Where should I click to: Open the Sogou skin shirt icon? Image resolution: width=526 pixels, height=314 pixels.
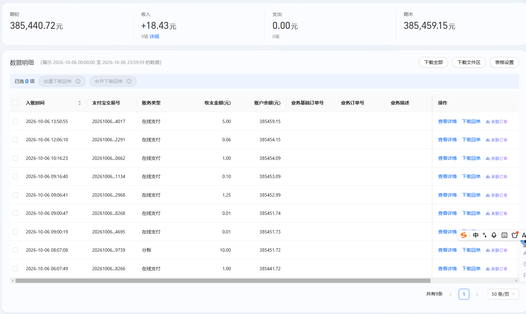click(x=515, y=235)
